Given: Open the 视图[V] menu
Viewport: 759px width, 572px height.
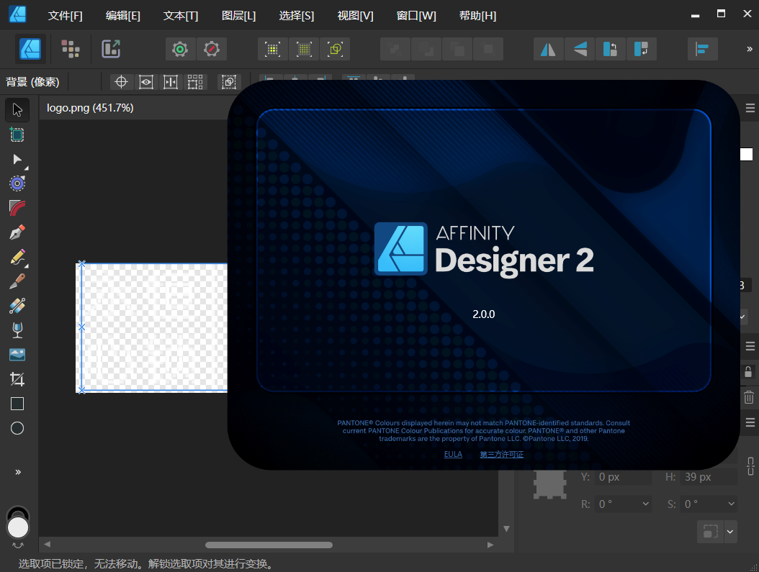Looking at the screenshot, I should 355,16.
